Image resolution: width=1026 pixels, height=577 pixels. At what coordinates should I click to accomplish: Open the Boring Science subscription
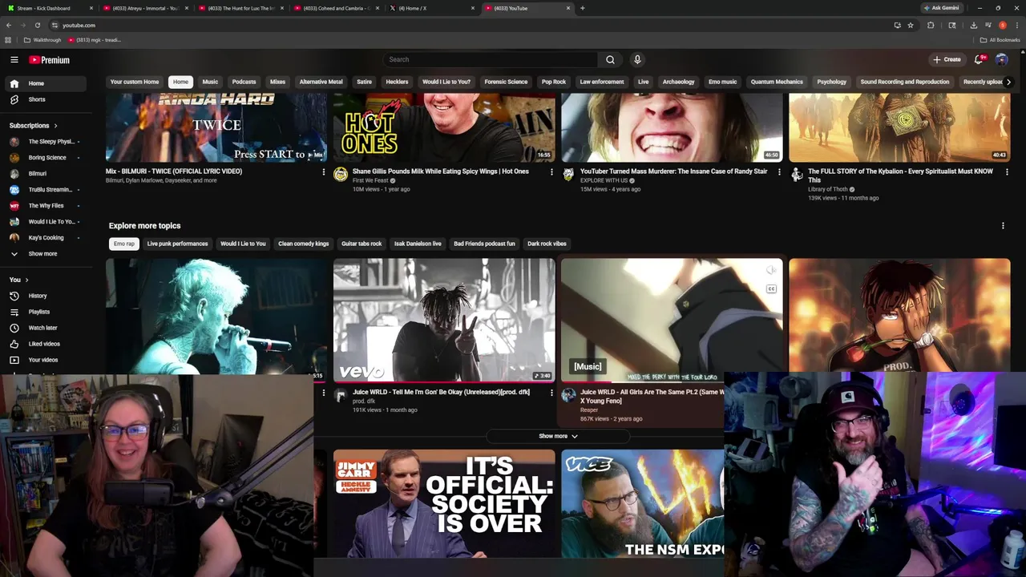tap(46, 157)
